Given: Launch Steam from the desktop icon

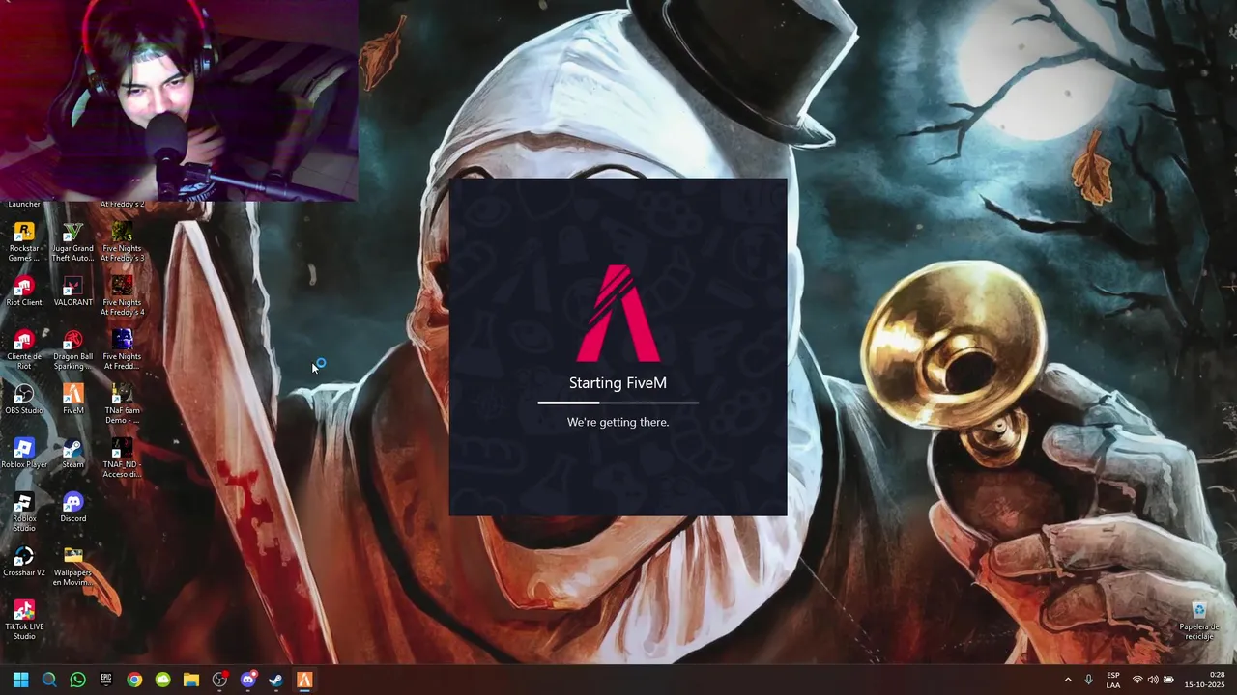Looking at the screenshot, I should tap(72, 454).
